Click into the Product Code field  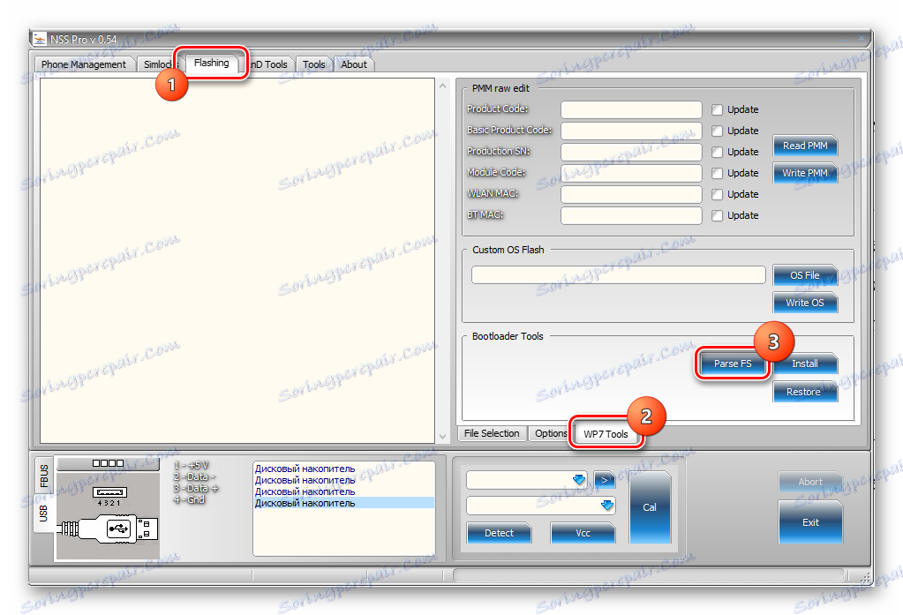(631, 109)
